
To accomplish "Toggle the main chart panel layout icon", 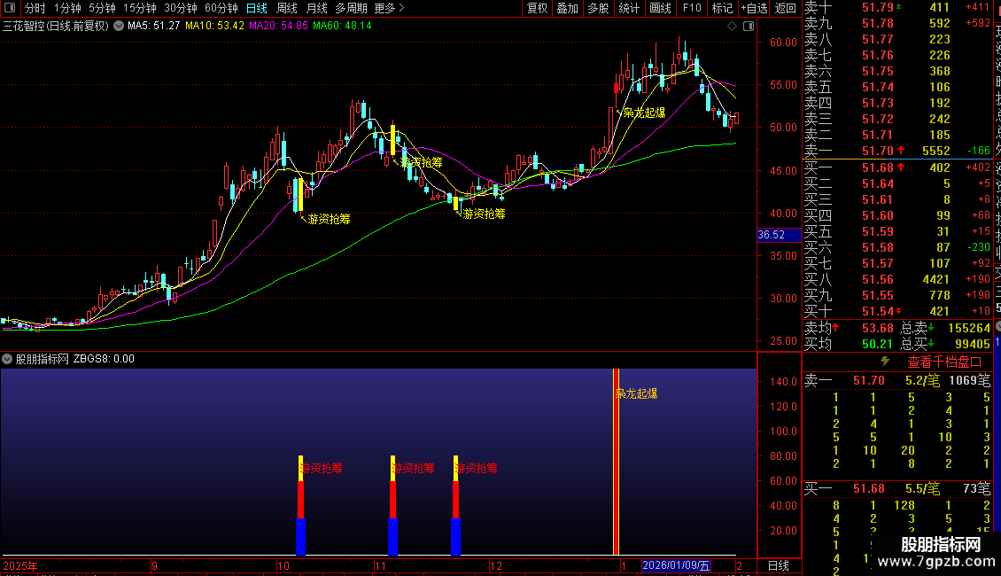I will pyautogui.click(x=749, y=27).
